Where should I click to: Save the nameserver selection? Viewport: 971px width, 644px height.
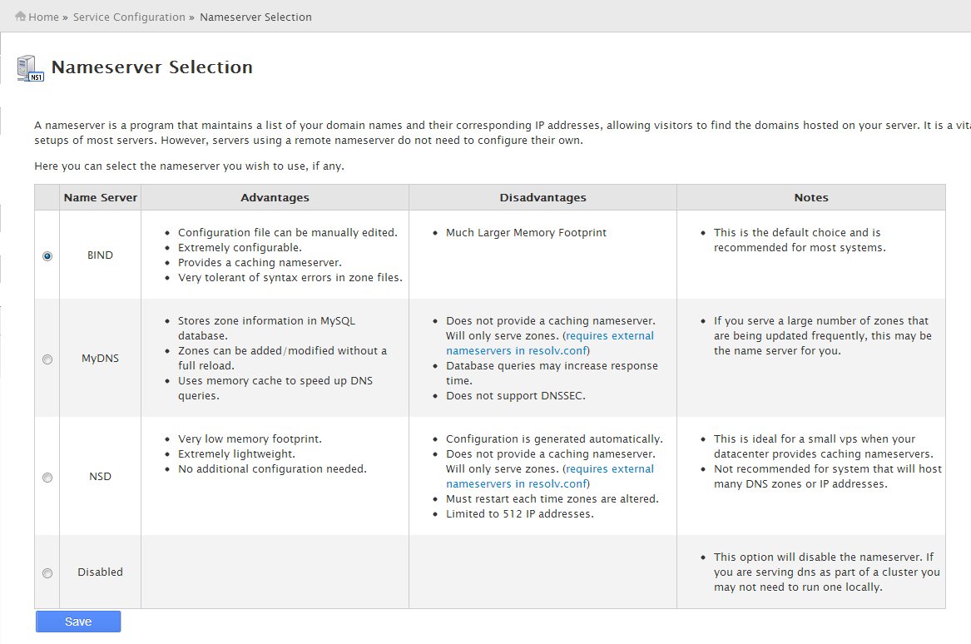(78, 621)
